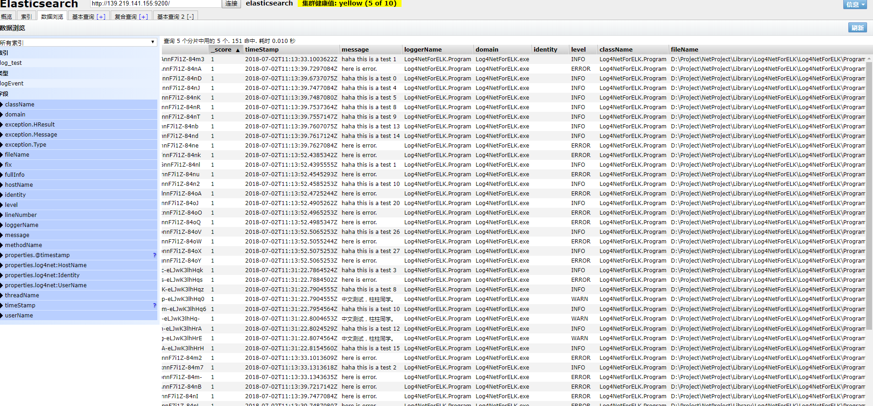Click the Elasticsearch server URL field
The height and width of the screenshot is (406, 873).
pos(155,4)
